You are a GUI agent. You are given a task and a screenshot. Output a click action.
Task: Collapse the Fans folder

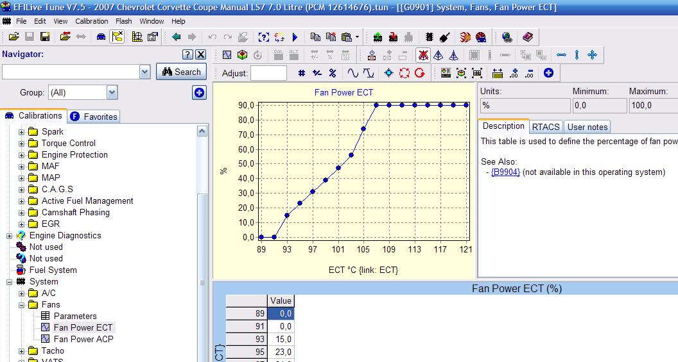21,305
